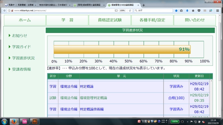Open the 問い合わせ navigation menu
This screenshot has width=223, height=125.
195,20
